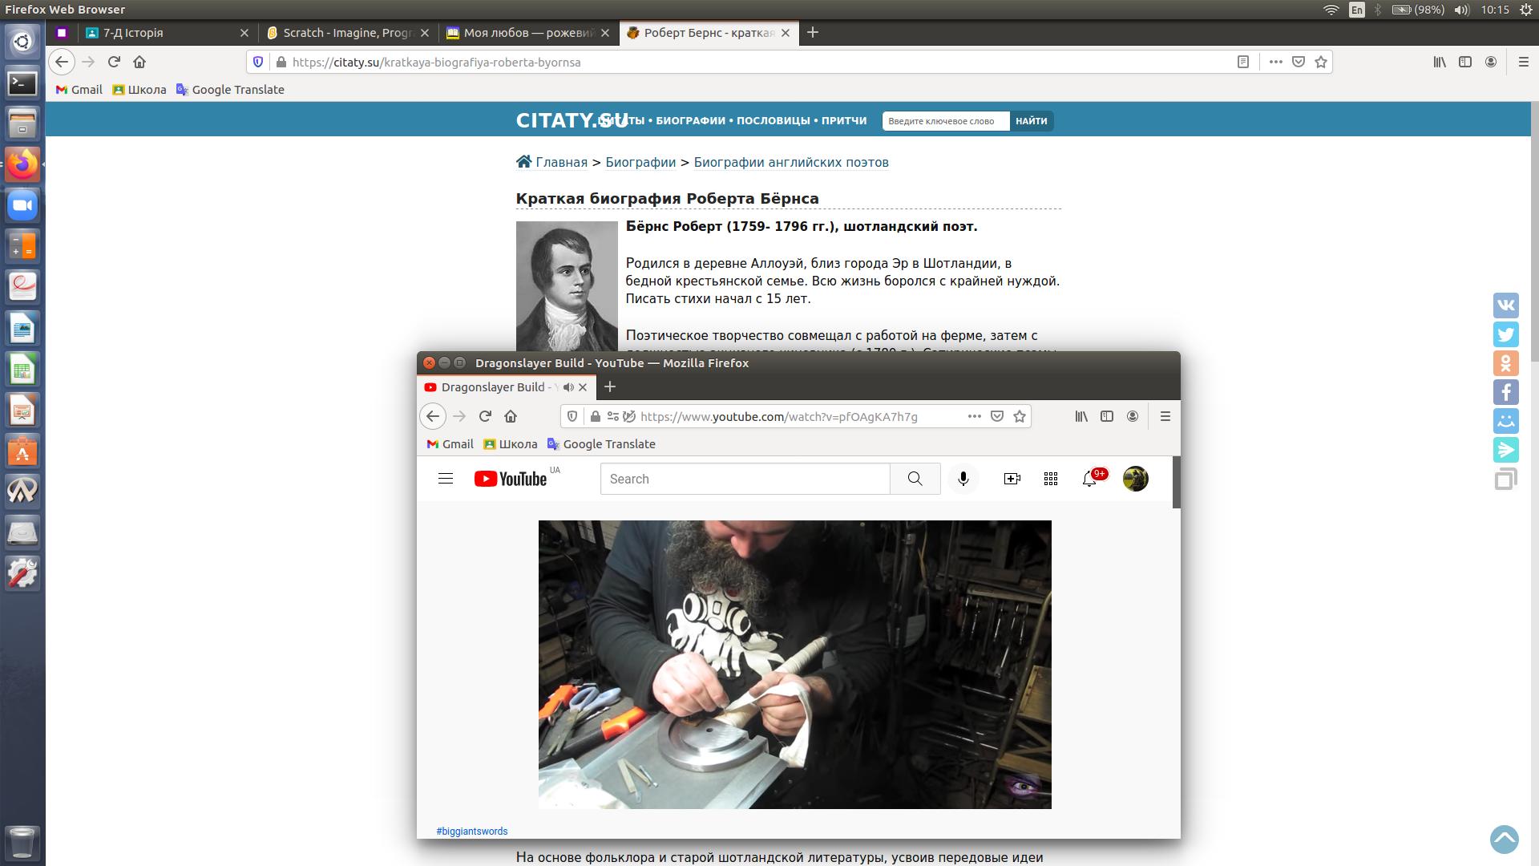The height and width of the screenshot is (866, 1539).
Task: Open Firefox menu in YouTube window
Action: (x=1165, y=416)
